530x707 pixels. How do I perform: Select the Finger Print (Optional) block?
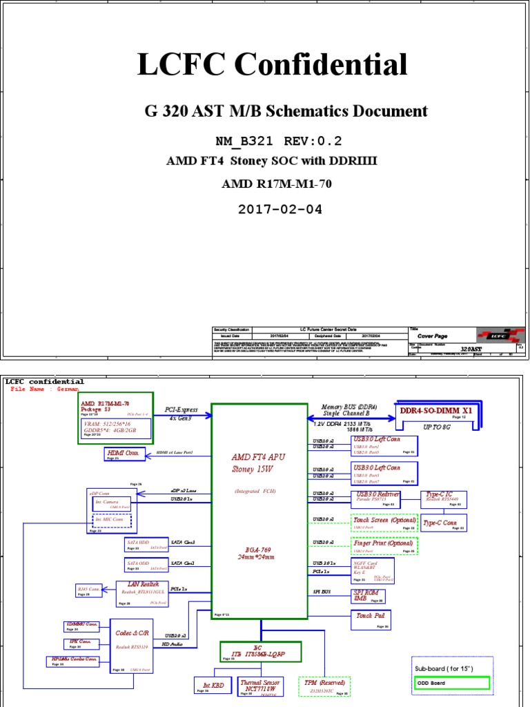tap(384, 546)
